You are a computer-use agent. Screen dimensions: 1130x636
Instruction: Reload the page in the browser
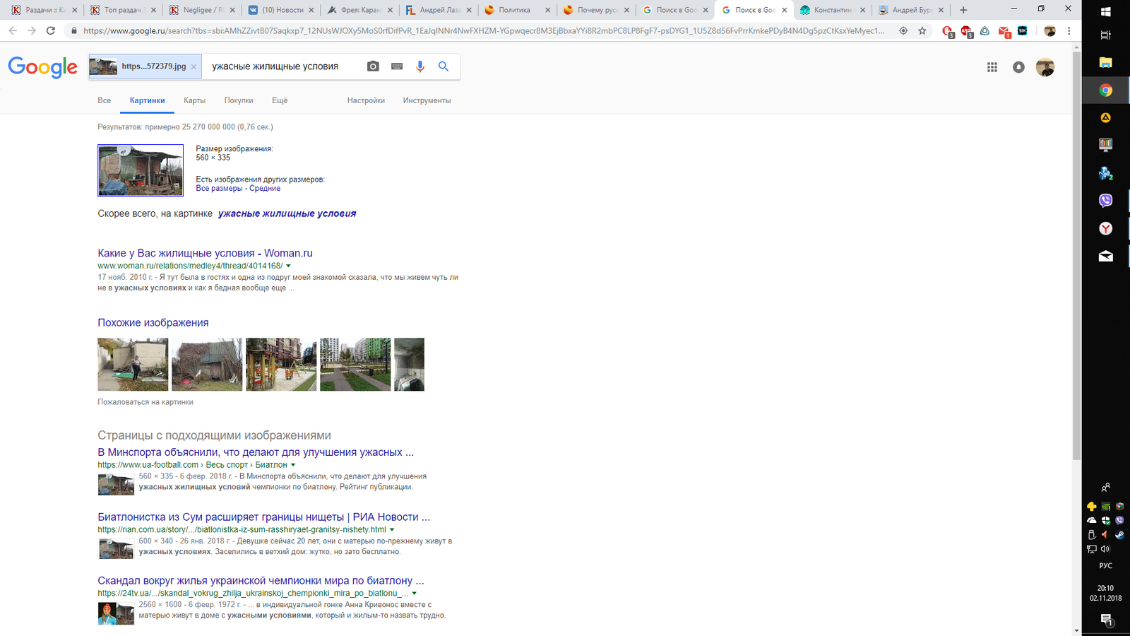51,31
